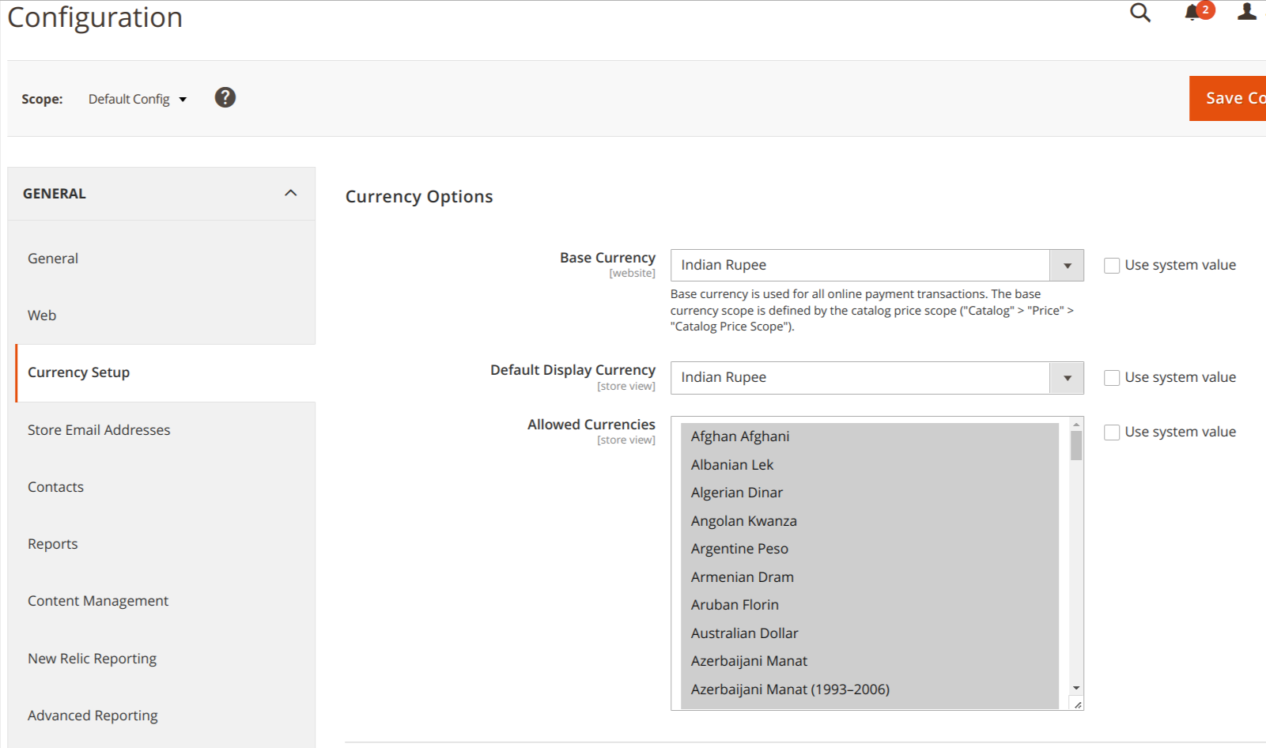Collapse the GENERAL section chevron
The width and height of the screenshot is (1266, 748).
290,192
